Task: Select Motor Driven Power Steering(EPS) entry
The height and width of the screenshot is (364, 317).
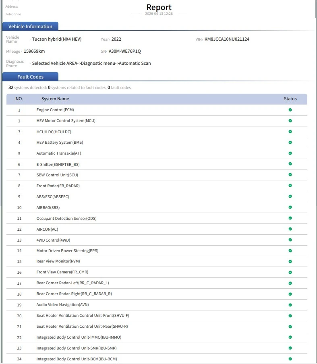Action: point(67,251)
